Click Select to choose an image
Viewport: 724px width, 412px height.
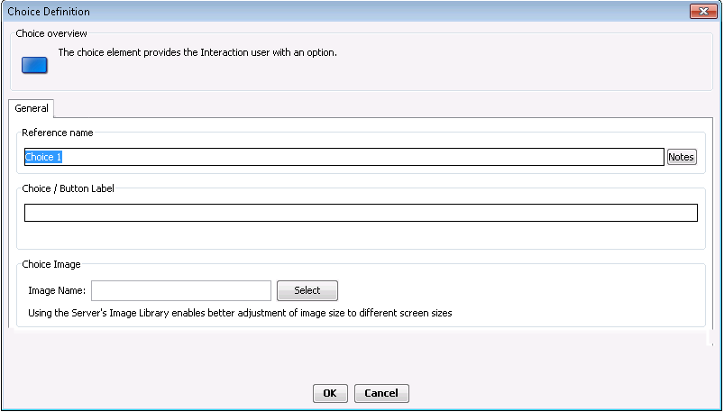(x=307, y=290)
